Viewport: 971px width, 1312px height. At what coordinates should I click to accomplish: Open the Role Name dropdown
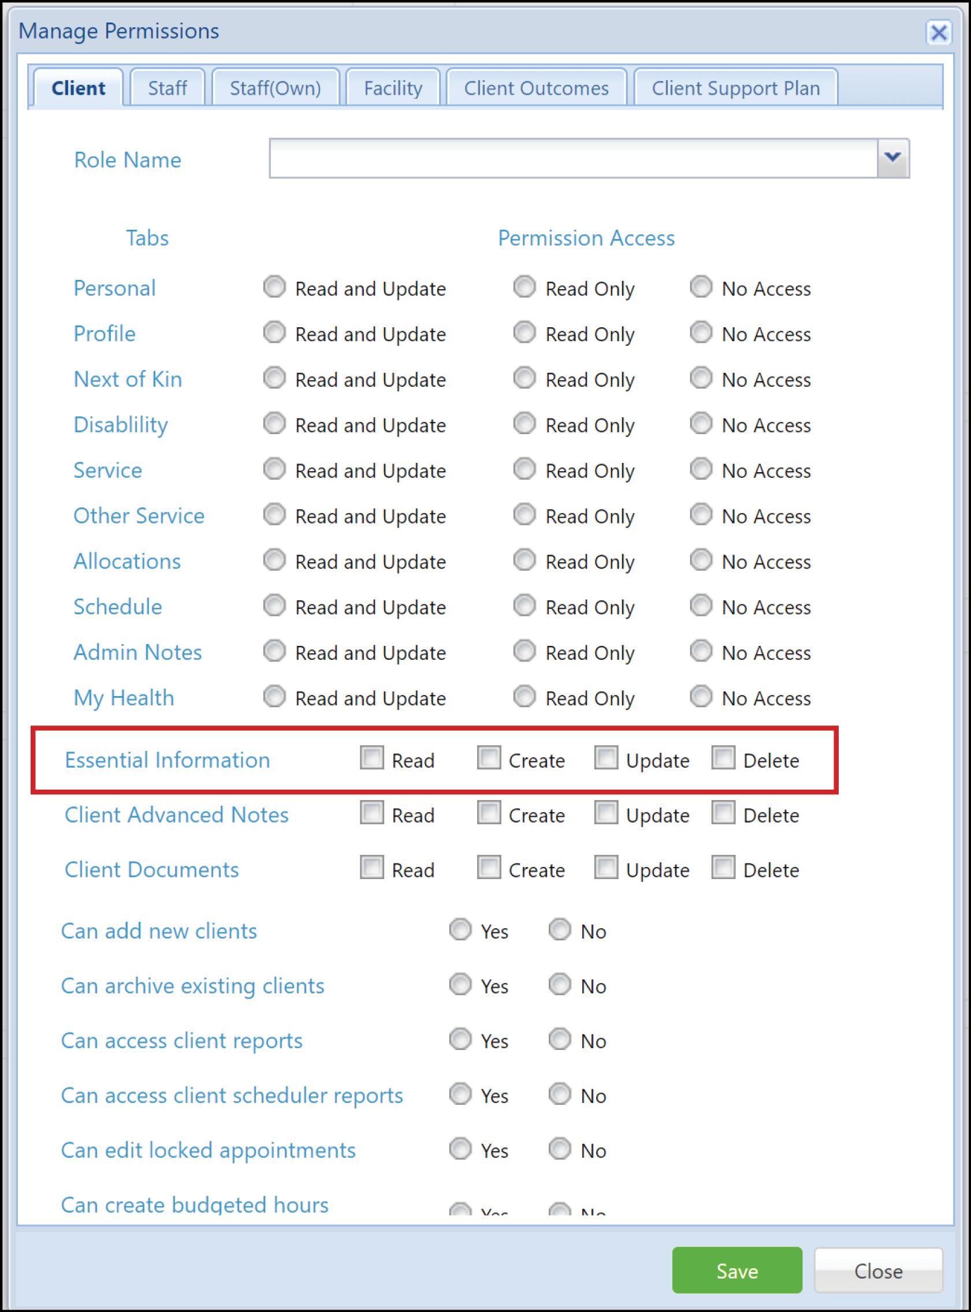click(891, 158)
